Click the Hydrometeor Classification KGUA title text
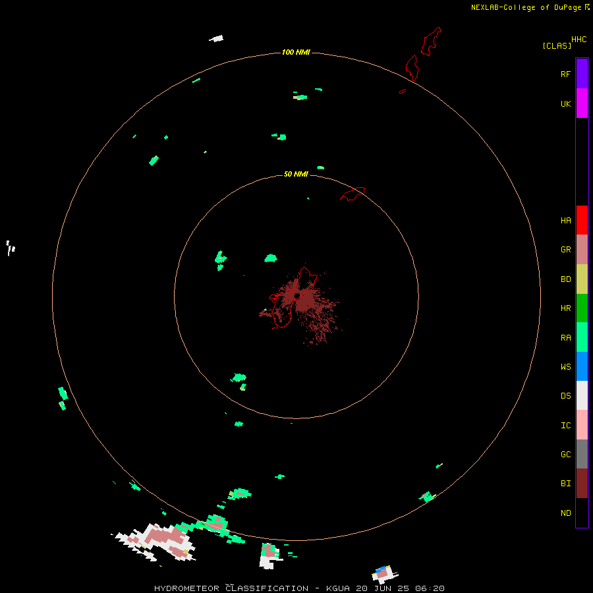Viewport: 593px width, 593px height. 299,588
